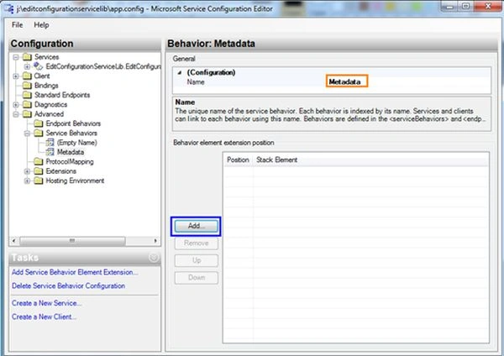Expand the Client tree node
The width and height of the screenshot is (504, 356).
16,76
